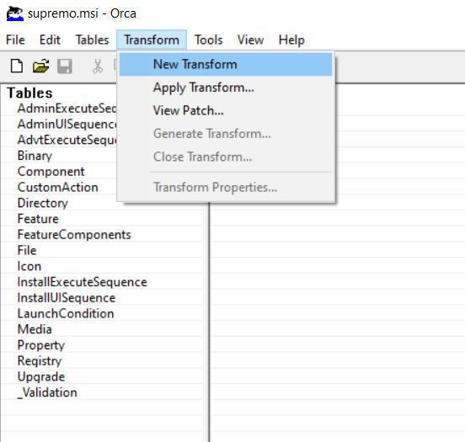
Task: Click the New file toolbar icon
Action: pos(17,66)
